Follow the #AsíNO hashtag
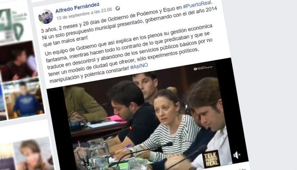The image size is (297, 170). click(139, 66)
